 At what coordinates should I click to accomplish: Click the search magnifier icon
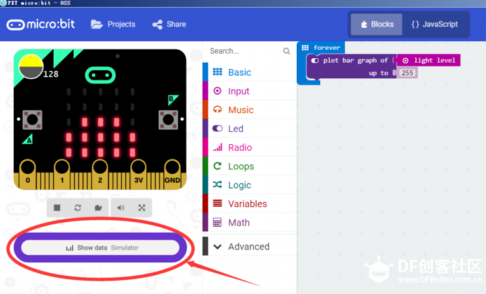[286, 51]
